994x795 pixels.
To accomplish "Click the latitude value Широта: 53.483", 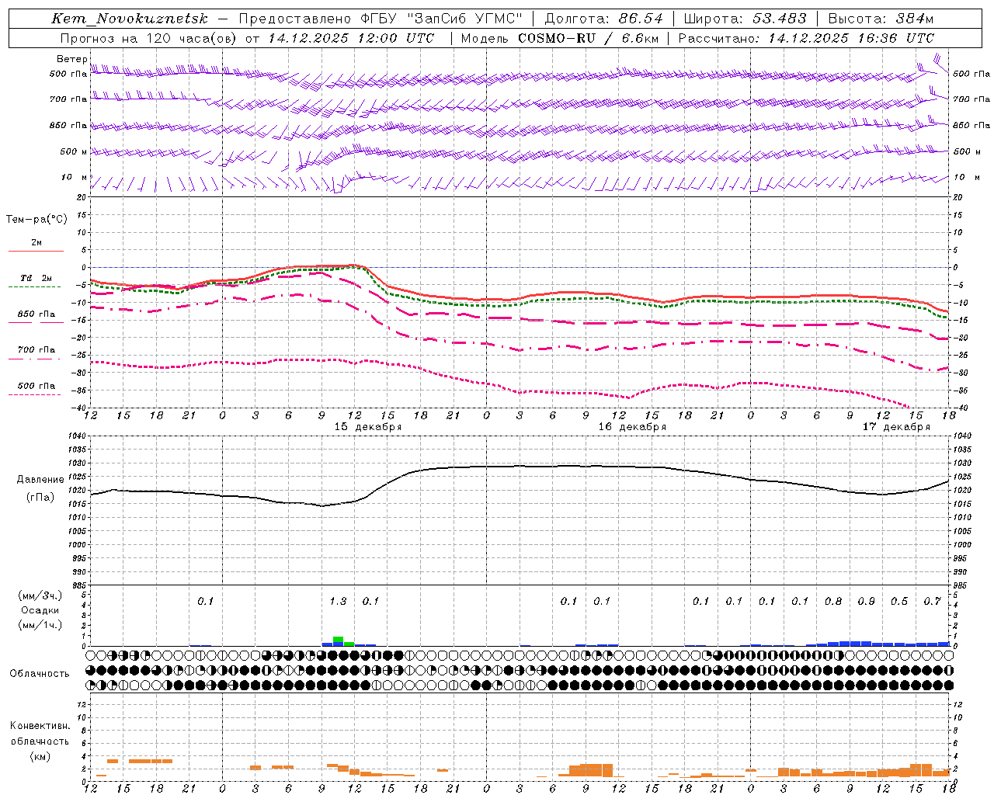I will tap(745, 19).
